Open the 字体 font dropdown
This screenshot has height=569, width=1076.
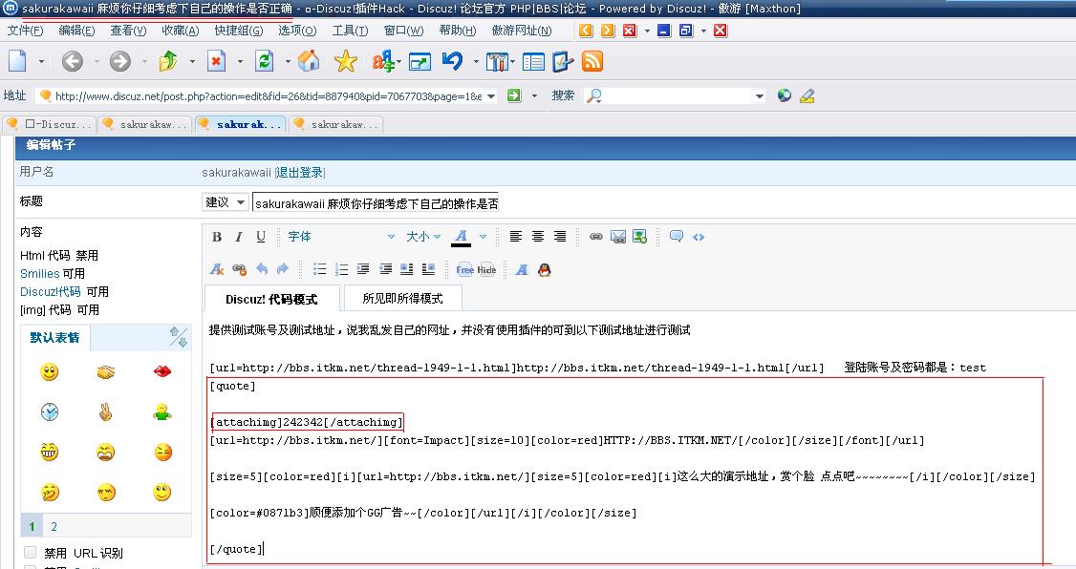click(x=341, y=237)
